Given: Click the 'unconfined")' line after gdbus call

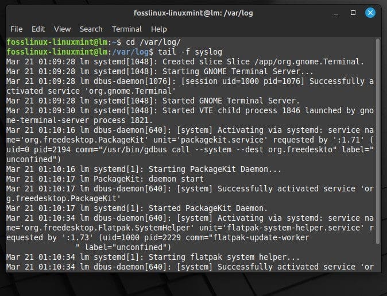Looking at the screenshot, I should 33,159.
